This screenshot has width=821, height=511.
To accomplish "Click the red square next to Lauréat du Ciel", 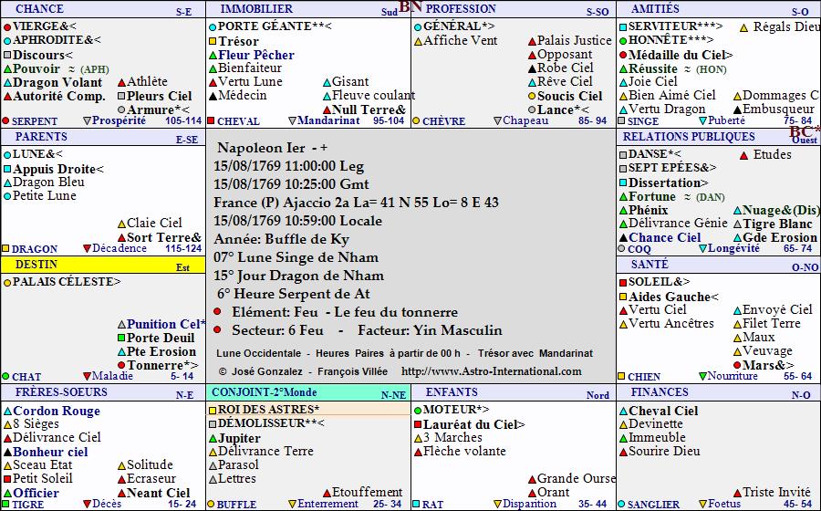I will coord(418,424).
